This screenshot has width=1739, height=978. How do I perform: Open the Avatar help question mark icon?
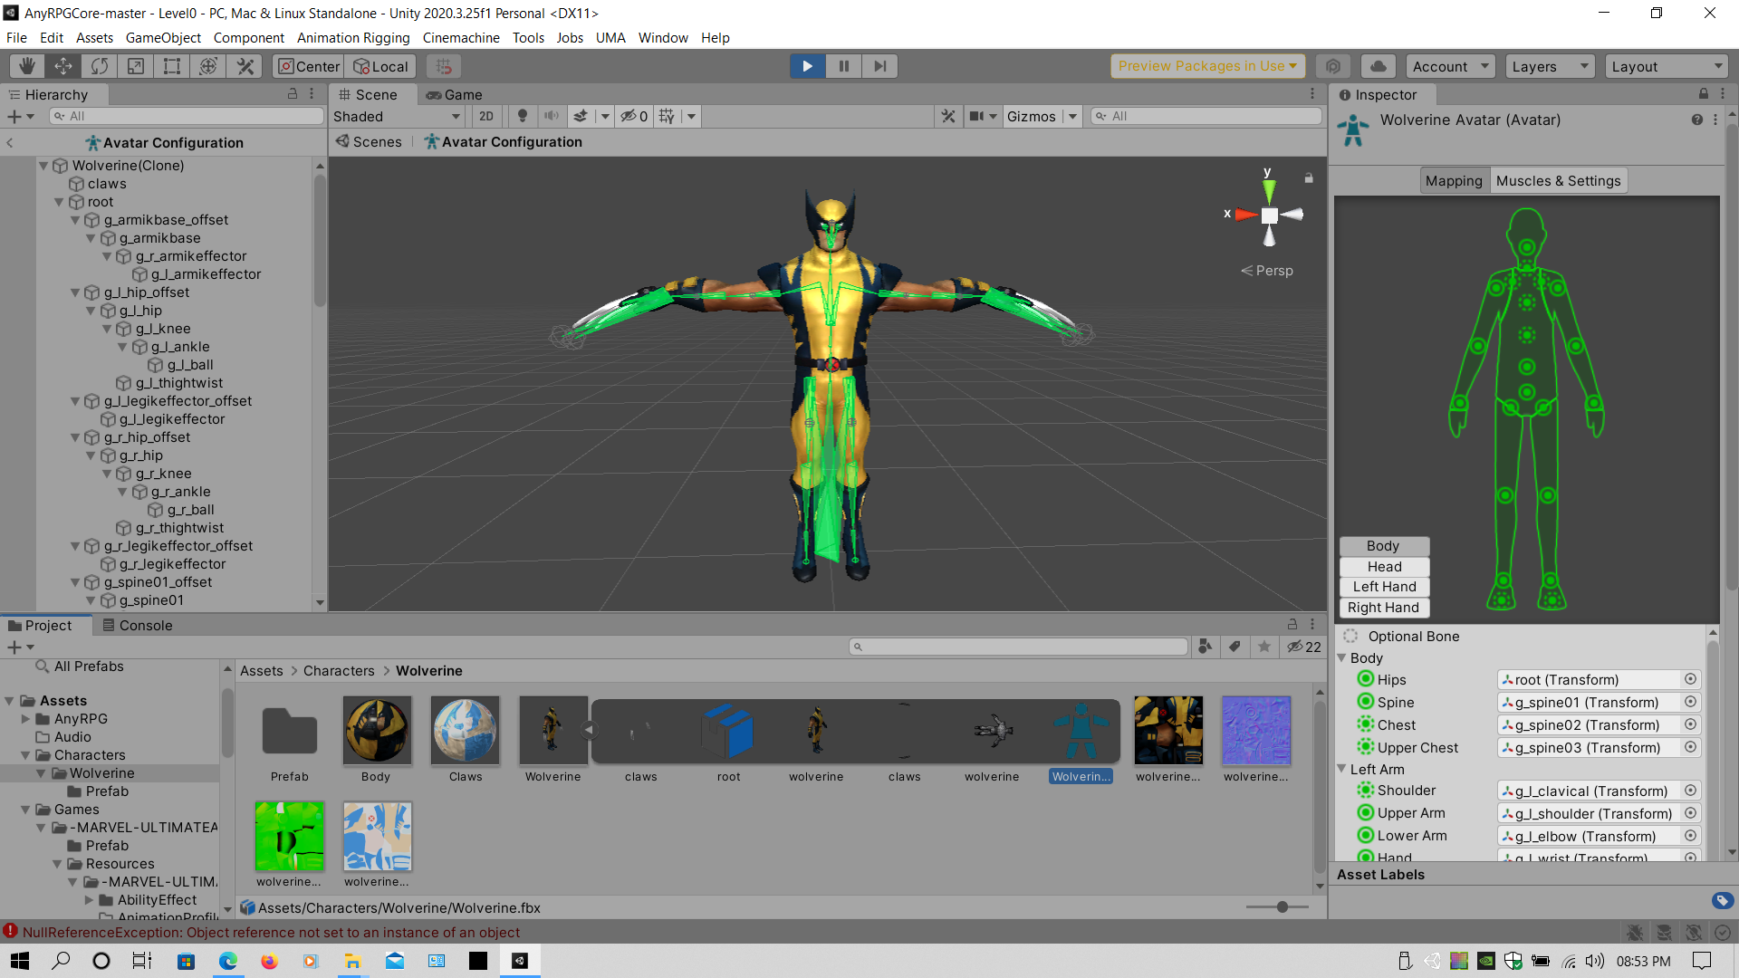pos(1696,120)
